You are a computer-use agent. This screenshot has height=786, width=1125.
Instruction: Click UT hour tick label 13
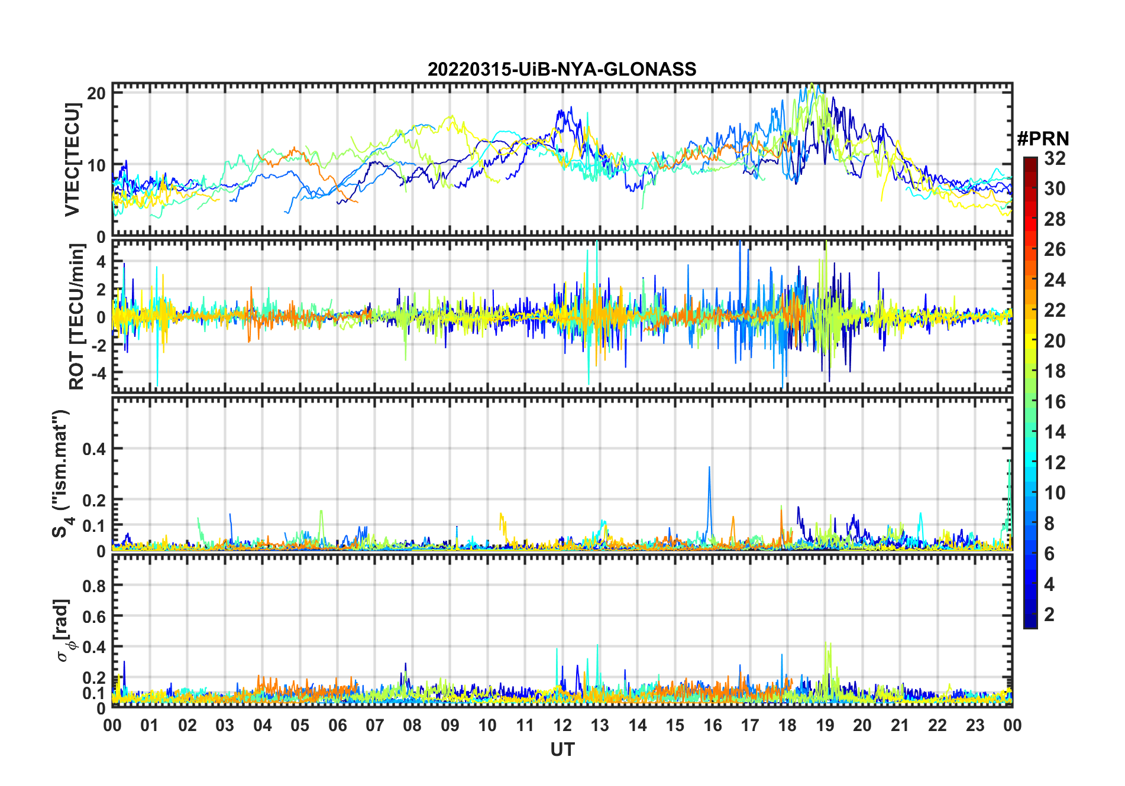point(600,725)
